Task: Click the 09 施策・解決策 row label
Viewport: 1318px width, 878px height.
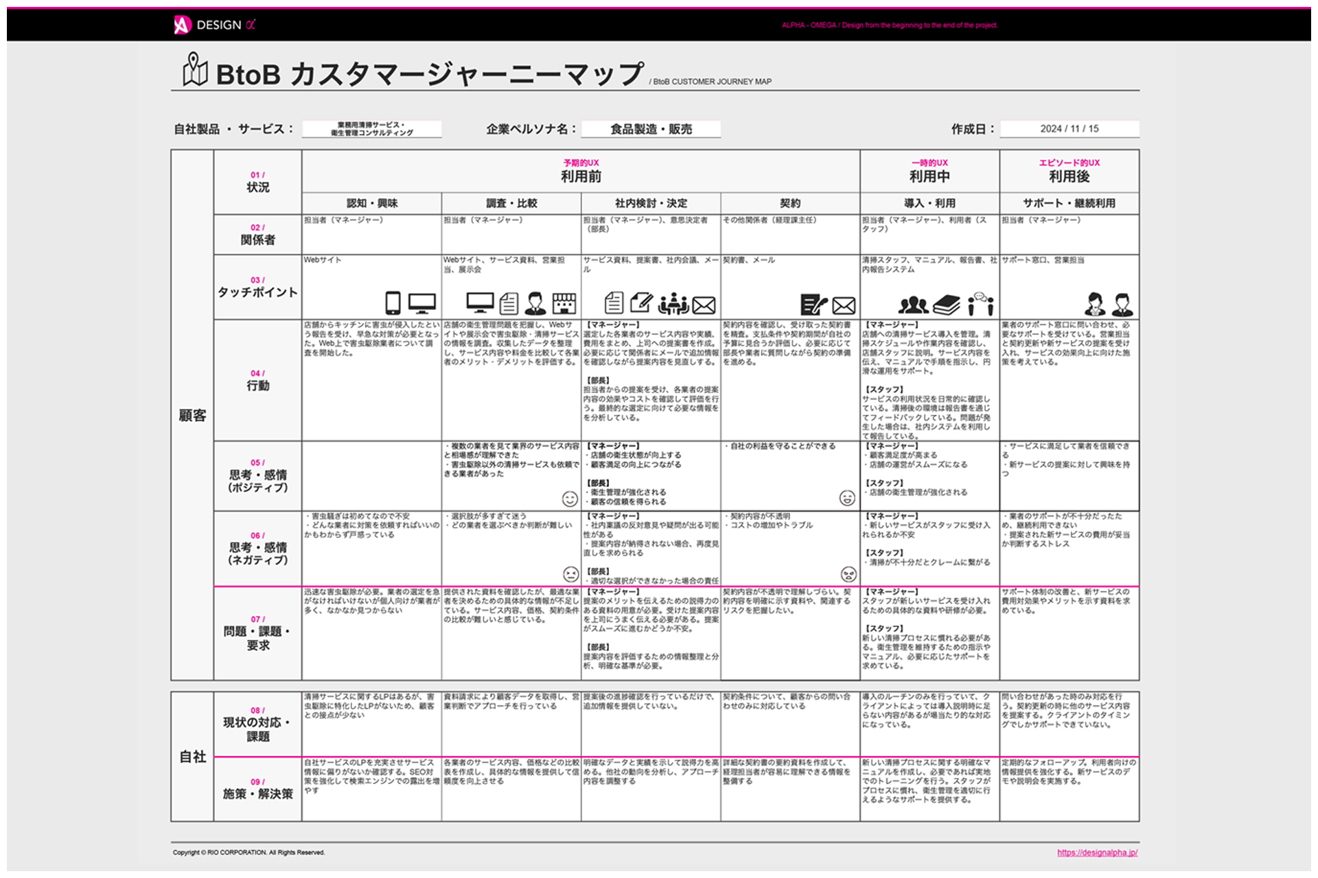Action: pyautogui.click(x=257, y=789)
